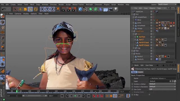The height and width of the screenshot is (101, 180).
Task: Add a camera object
Action: tap(111, 9)
